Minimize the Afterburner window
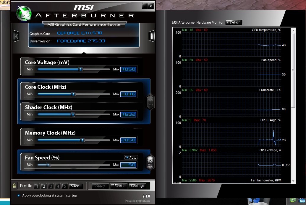Viewport: 306px width, 205px height. [x=145, y=6]
